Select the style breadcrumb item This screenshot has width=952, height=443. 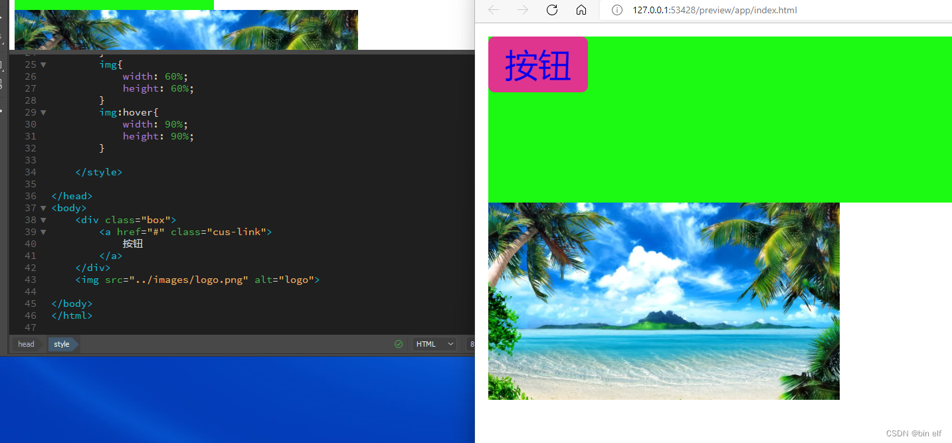pos(60,344)
